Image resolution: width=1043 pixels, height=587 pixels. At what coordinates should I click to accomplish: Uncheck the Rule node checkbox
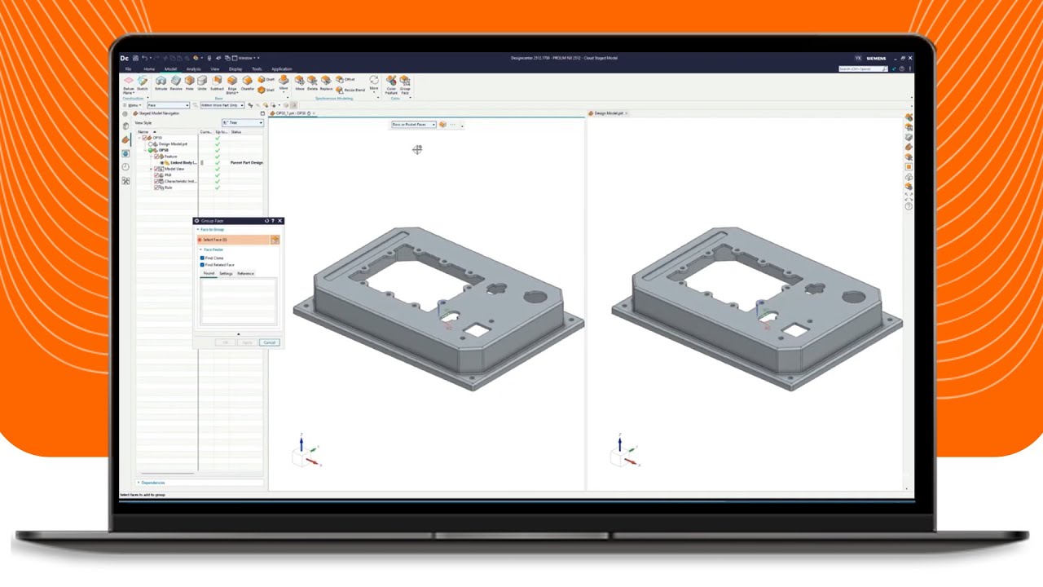(156, 188)
